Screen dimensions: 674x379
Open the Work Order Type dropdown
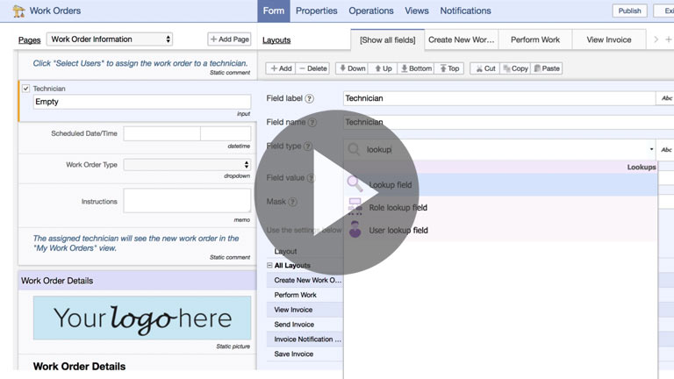coord(187,165)
